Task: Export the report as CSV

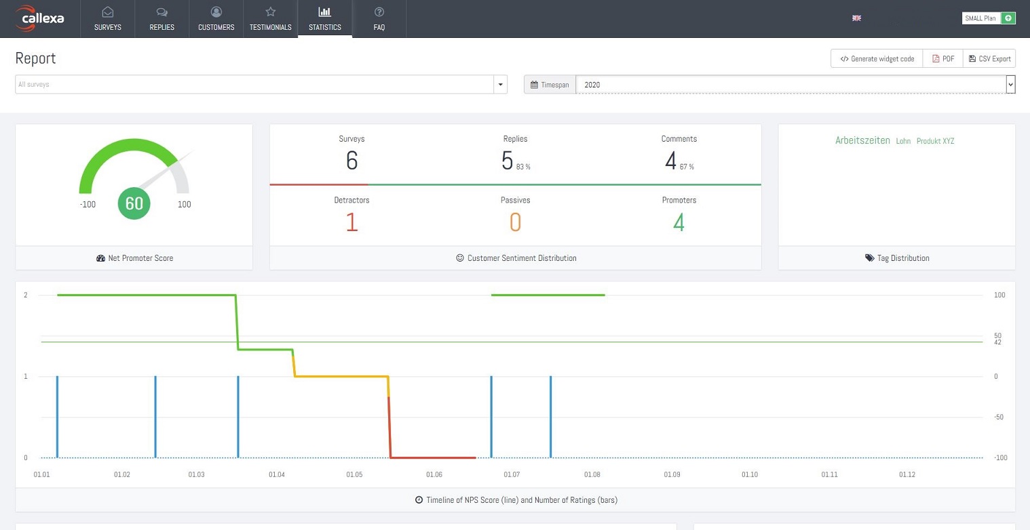Action: click(989, 58)
